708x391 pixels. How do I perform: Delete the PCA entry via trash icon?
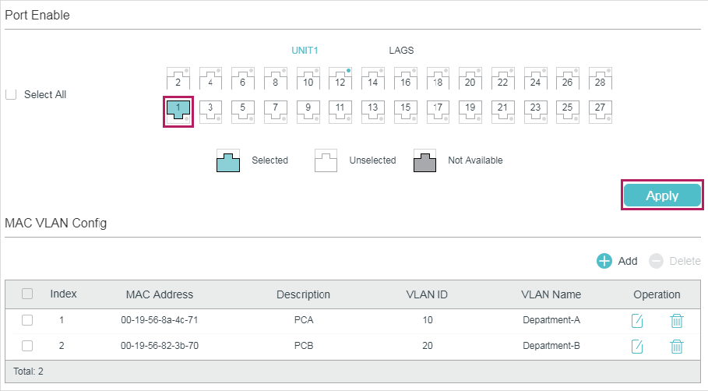click(x=676, y=321)
